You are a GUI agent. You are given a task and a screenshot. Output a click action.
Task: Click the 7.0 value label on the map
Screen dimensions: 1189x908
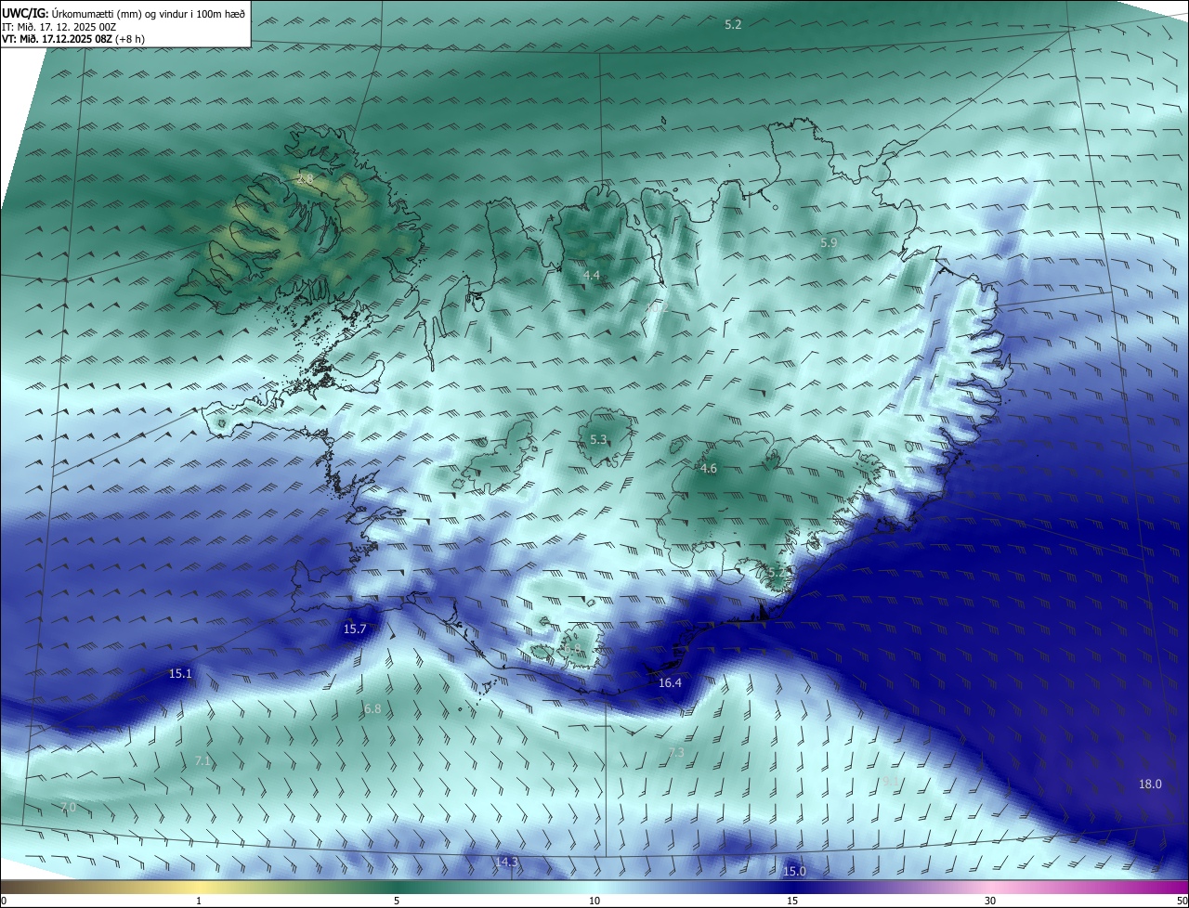[x=69, y=809]
